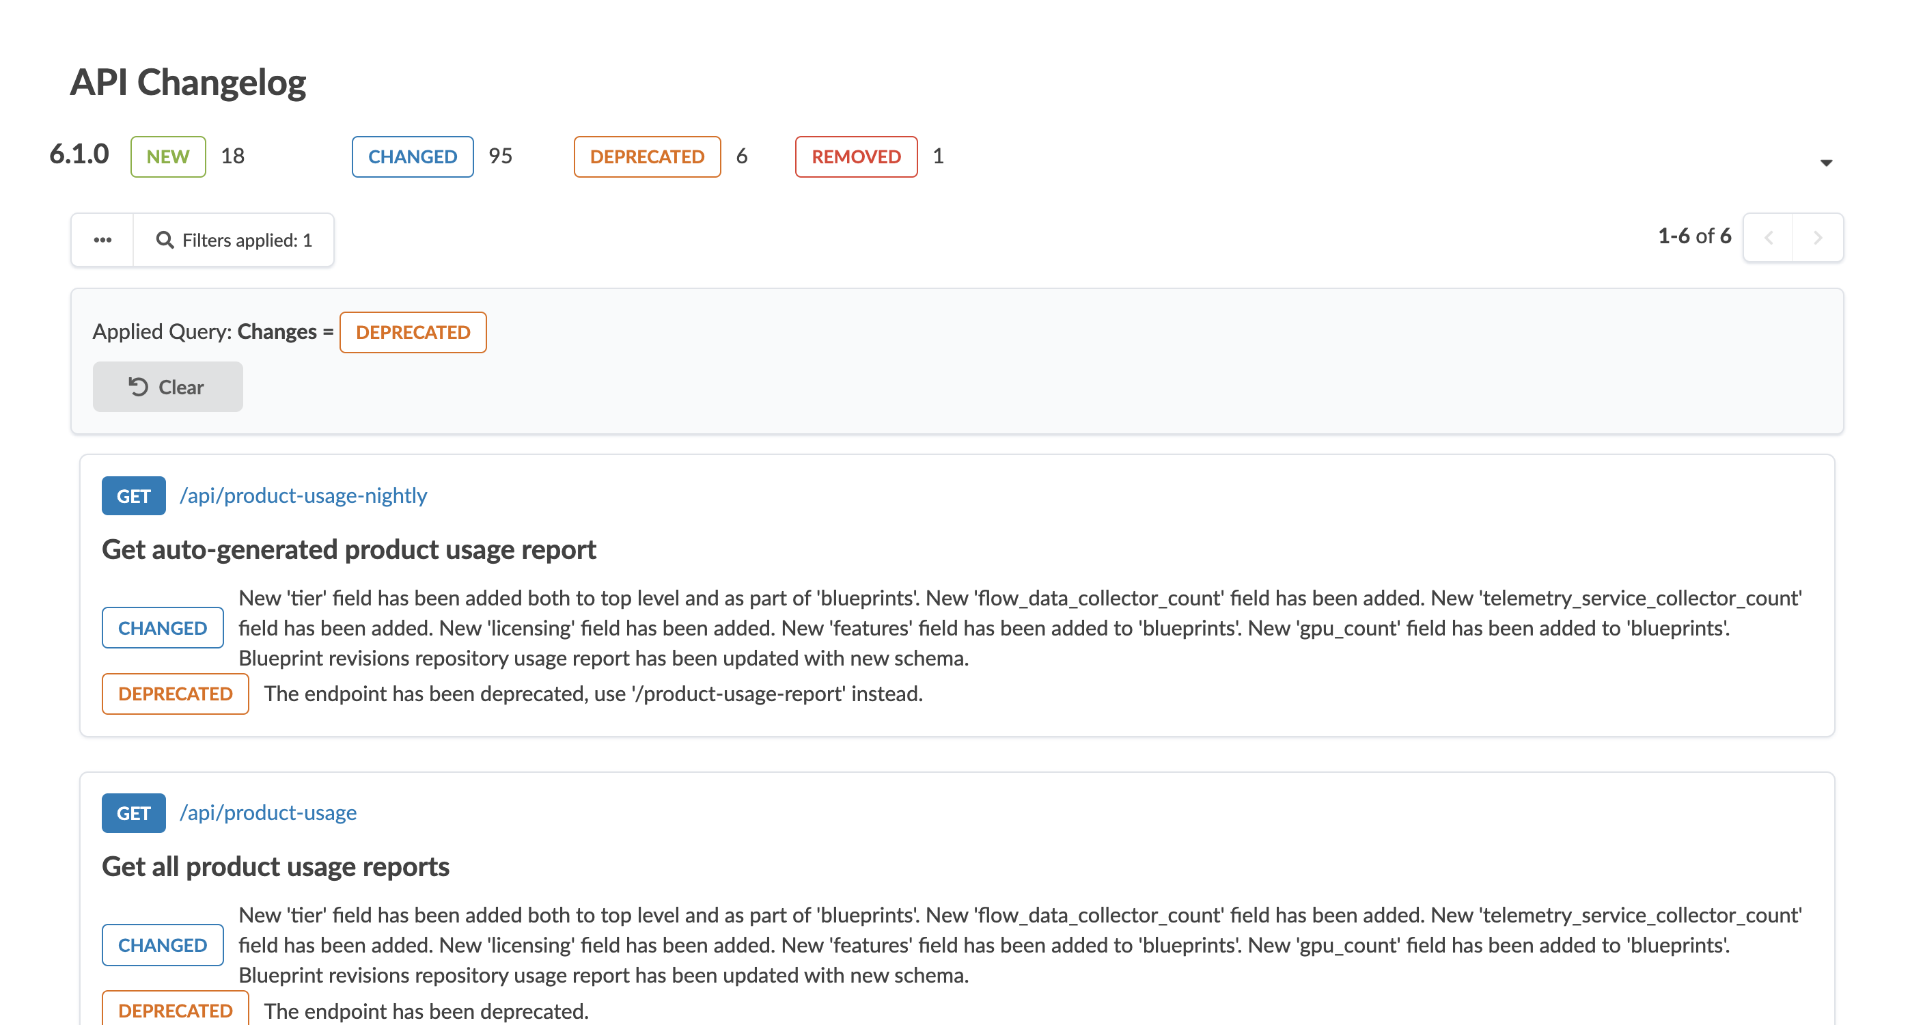
Task: Click GET badge for product-usage-nightly
Action: [133, 495]
